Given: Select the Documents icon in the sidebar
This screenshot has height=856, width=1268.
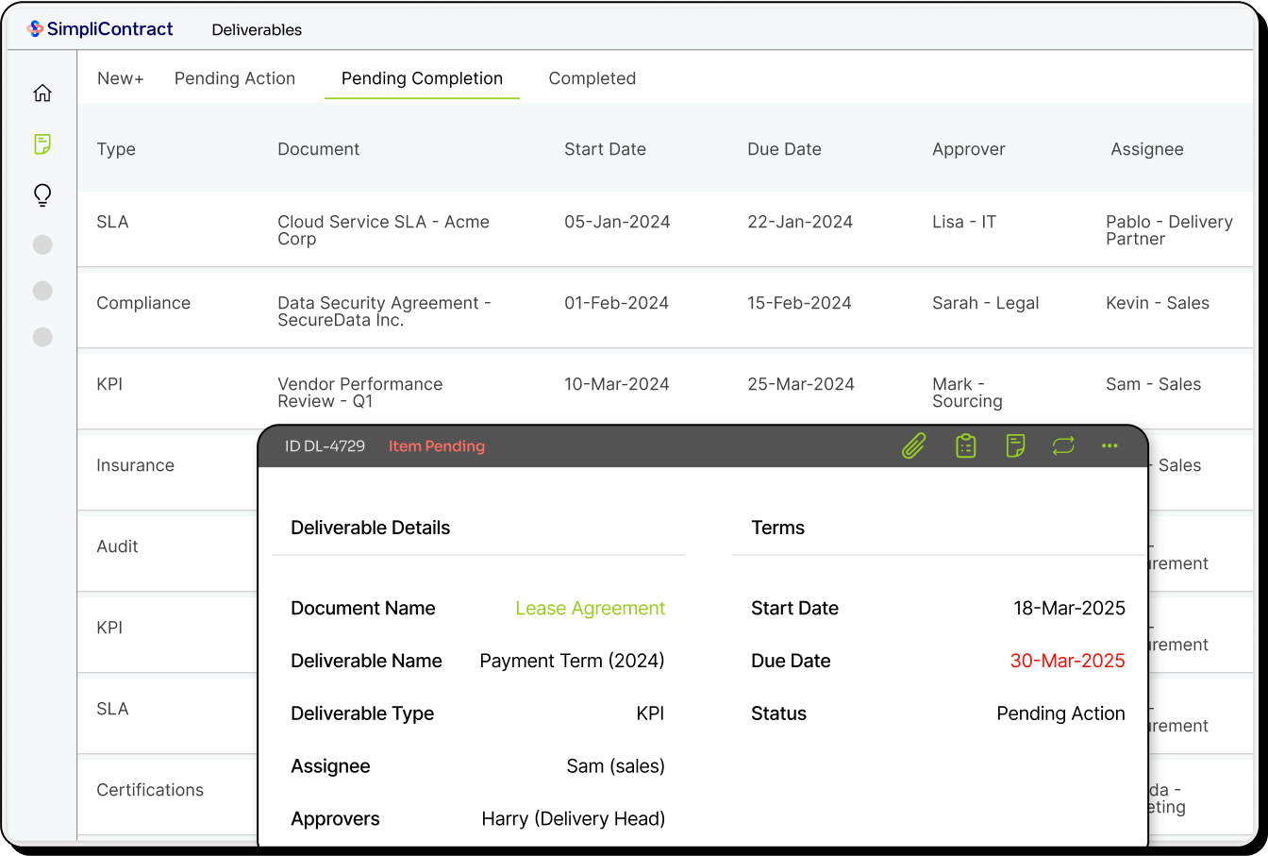Looking at the screenshot, I should point(42,143).
